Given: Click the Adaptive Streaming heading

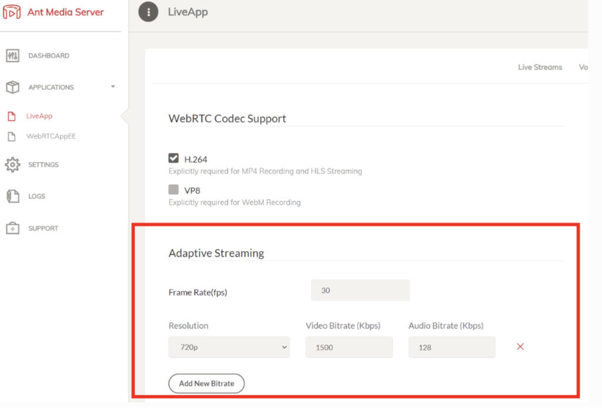Looking at the screenshot, I should (216, 252).
